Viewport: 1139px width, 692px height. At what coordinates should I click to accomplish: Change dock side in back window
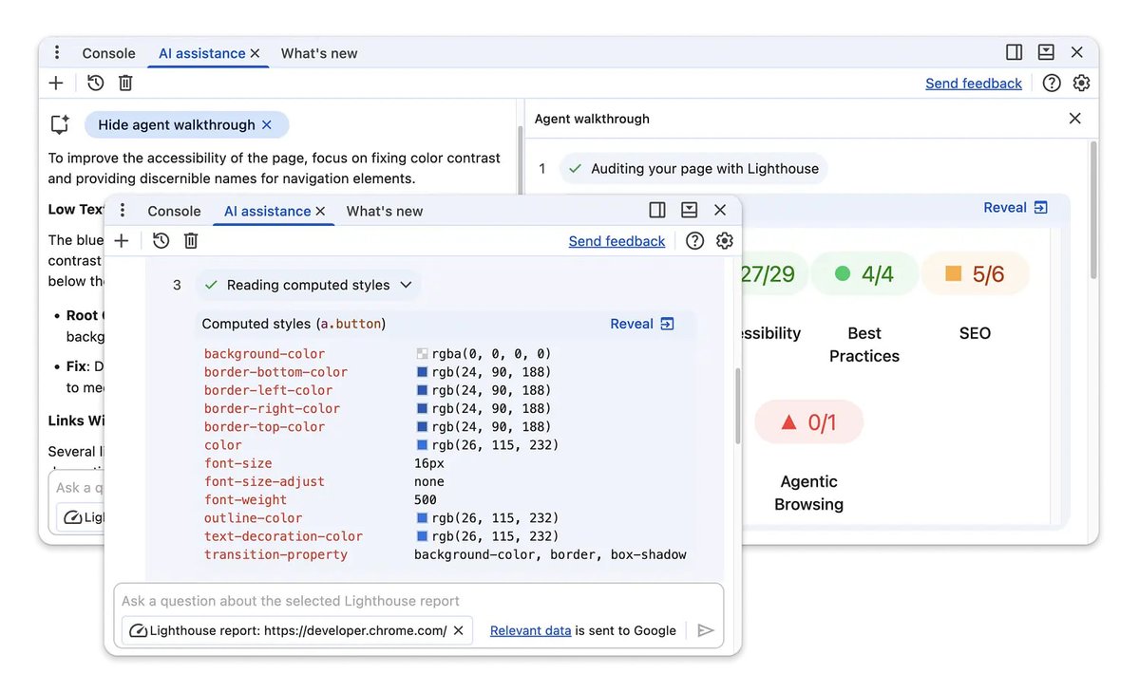point(1014,52)
